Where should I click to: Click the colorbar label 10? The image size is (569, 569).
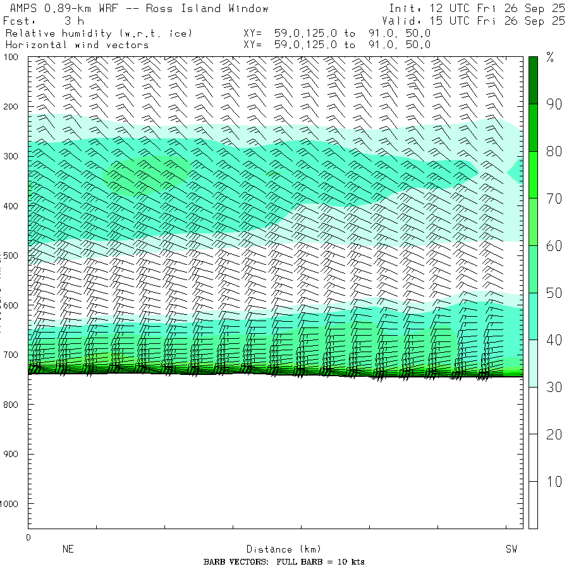coord(555,482)
